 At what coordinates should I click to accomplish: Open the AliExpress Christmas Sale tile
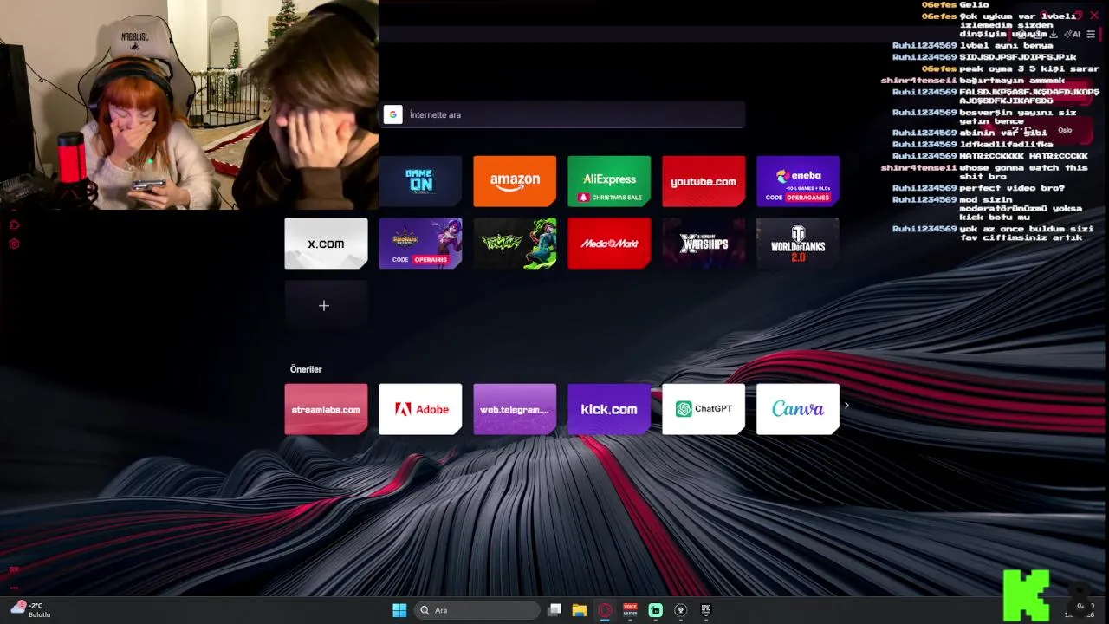coord(609,181)
